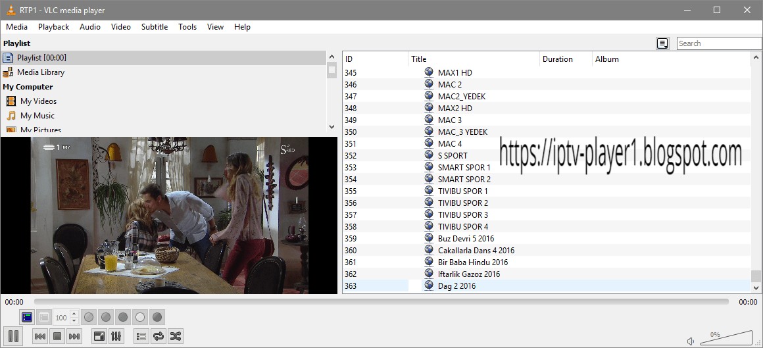
Task: Toggle loop repeat mode
Action: coord(159,336)
